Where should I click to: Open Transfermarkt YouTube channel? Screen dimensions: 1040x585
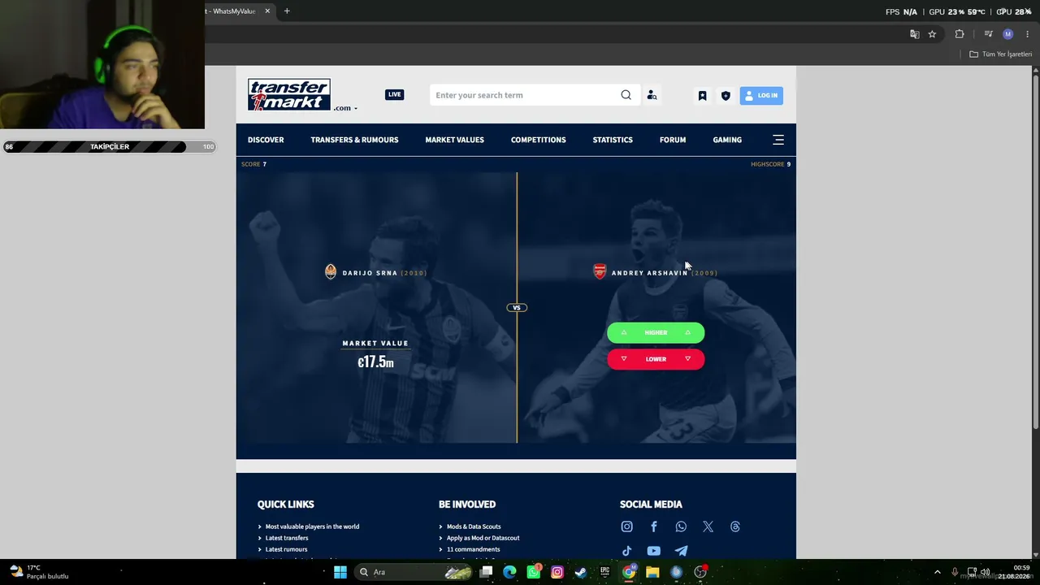653,551
